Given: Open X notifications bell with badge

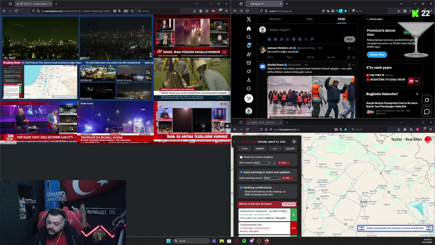Looking at the screenshot, I should 249,46.
